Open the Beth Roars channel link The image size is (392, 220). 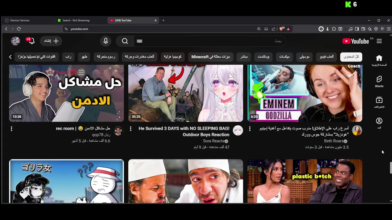(334, 141)
